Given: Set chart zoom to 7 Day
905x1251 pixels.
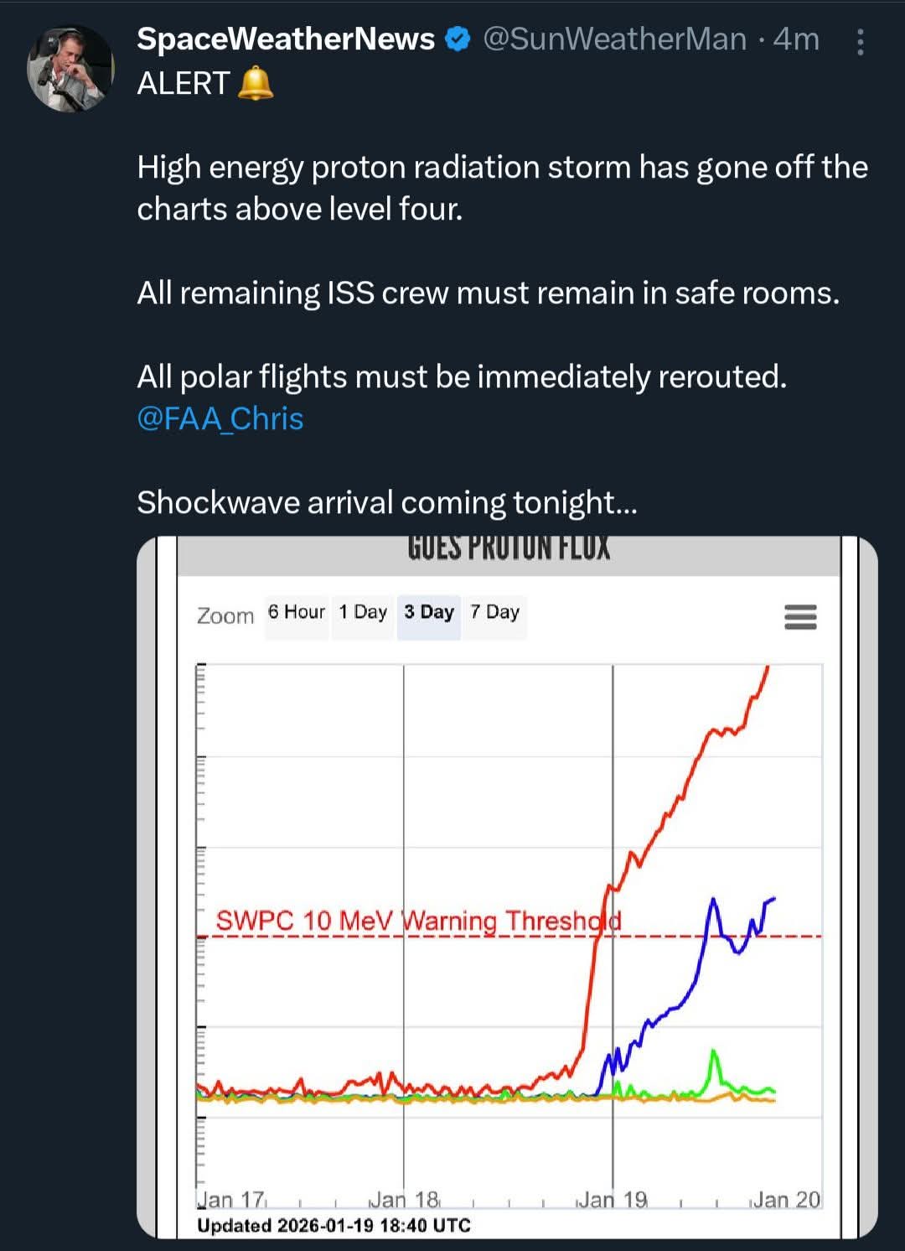Looking at the screenshot, I should pyautogui.click(x=494, y=612).
